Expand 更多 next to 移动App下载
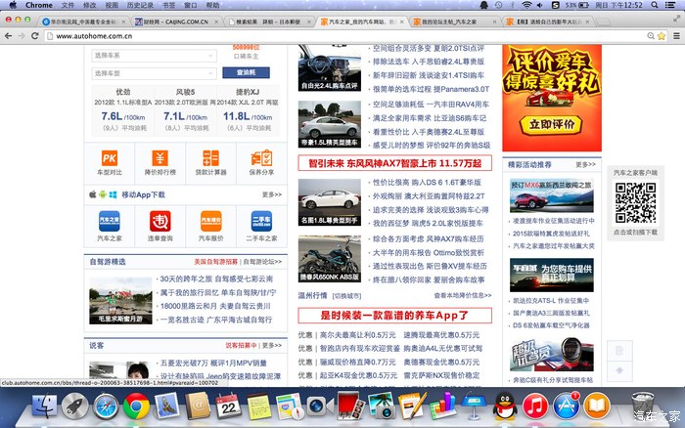The image size is (685, 428). click(271, 194)
